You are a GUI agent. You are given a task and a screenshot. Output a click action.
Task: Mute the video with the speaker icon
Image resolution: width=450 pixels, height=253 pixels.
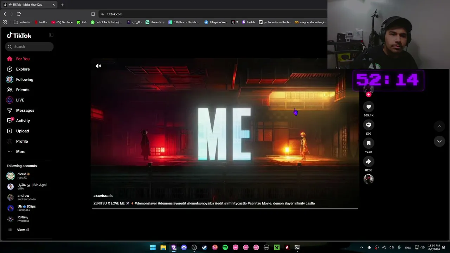click(98, 66)
